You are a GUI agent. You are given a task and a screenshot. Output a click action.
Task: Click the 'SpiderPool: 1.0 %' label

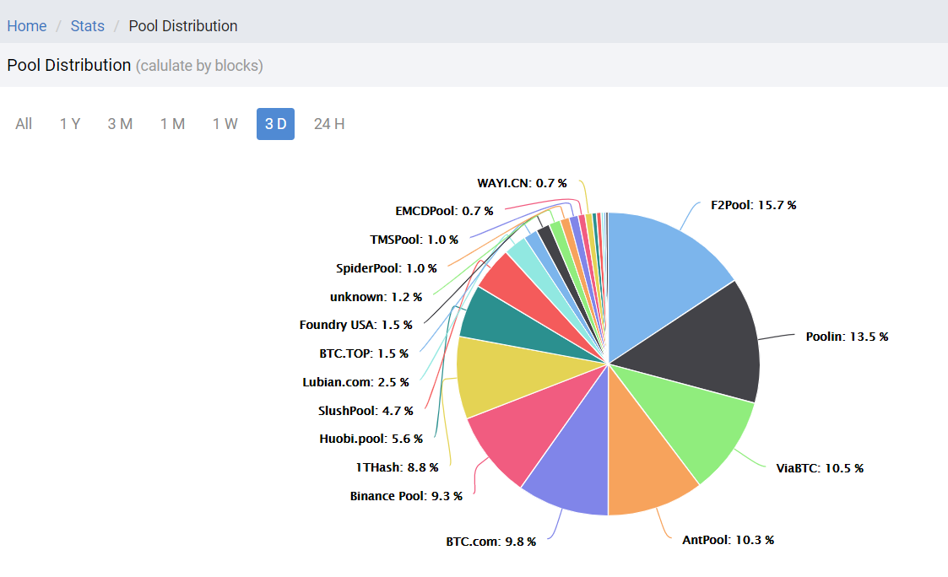pyautogui.click(x=387, y=268)
